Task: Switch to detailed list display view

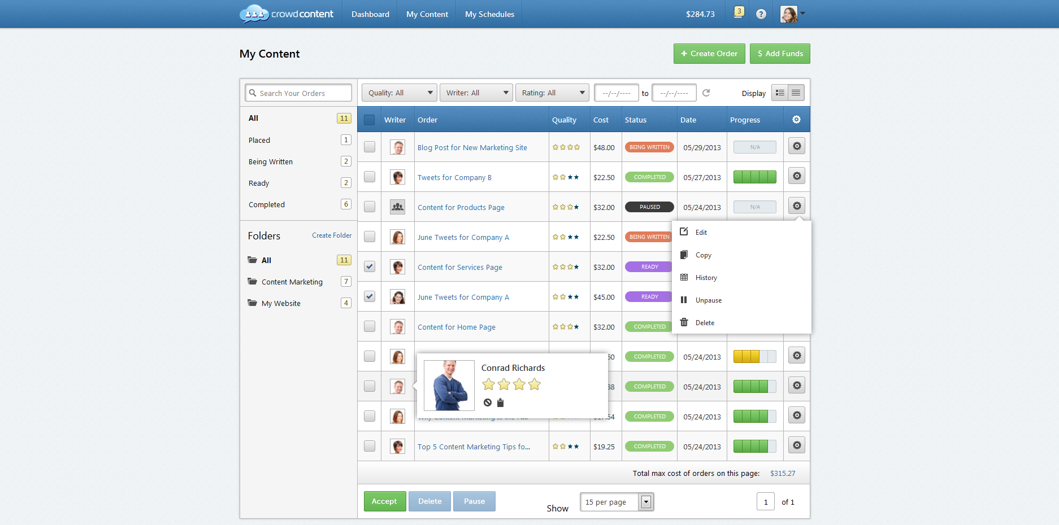Action: 780,93
